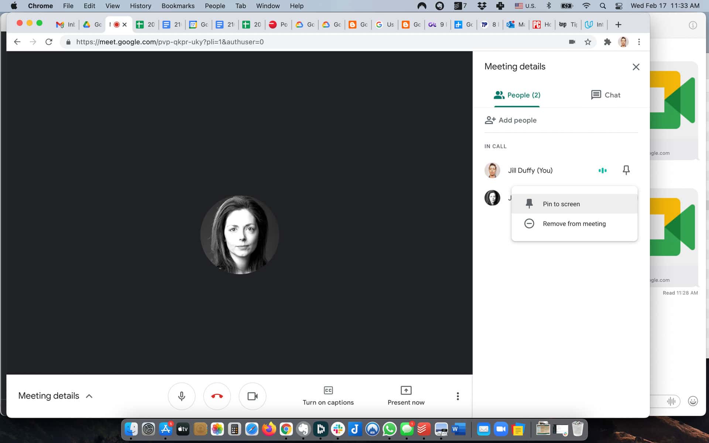Reload the page
The width and height of the screenshot is (709, 443).
coord(49,42)
